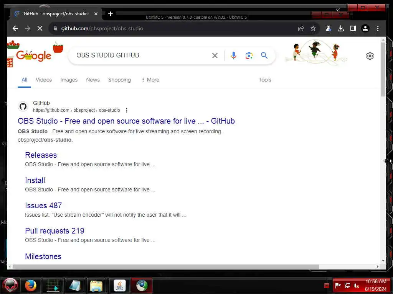Click the share page icon in the address bar
Screen dimensions: 393x294
301,28
